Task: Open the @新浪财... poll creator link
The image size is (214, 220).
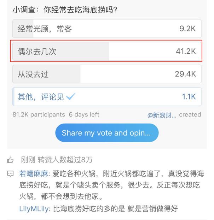Action: [x=162, y=115]
